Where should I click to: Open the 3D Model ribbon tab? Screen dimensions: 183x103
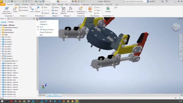25,5
